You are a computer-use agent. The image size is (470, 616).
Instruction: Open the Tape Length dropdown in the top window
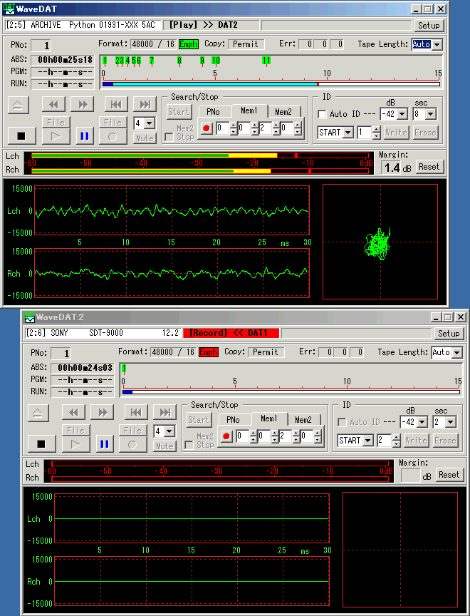437,44
